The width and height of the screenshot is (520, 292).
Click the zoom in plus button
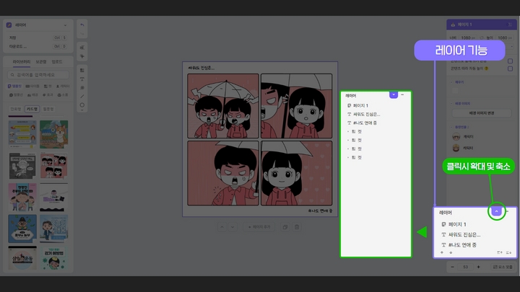[x=478, y=267]
